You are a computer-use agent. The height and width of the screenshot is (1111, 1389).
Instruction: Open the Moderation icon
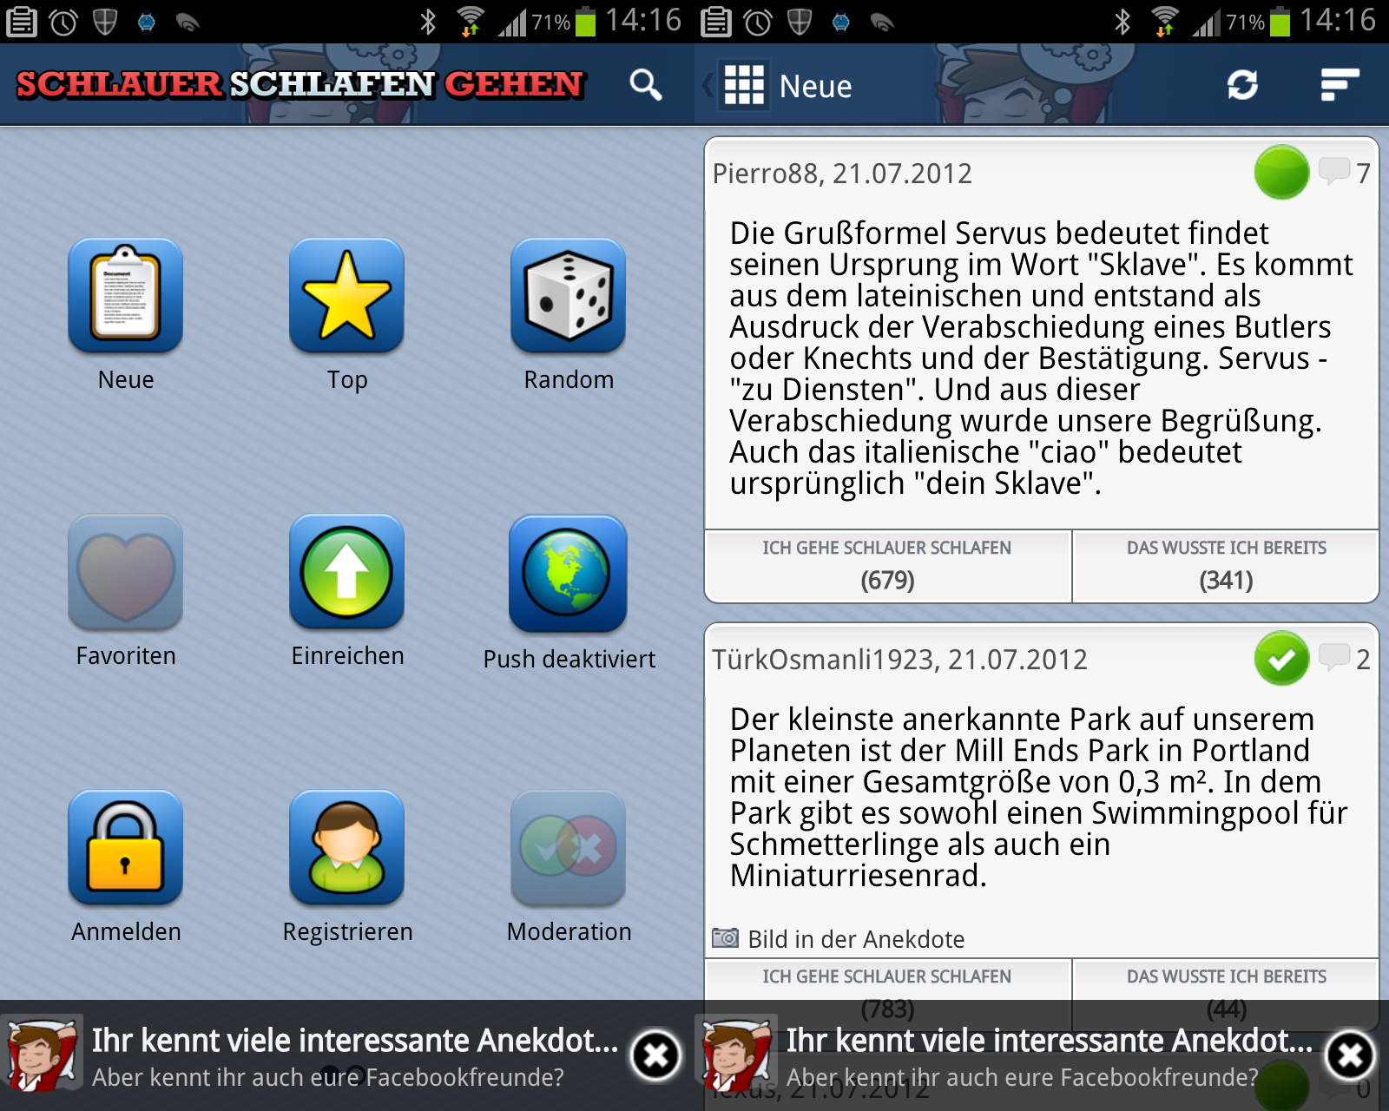[x=569, y=847]
